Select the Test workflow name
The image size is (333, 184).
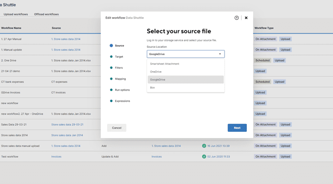coord(10,156)
